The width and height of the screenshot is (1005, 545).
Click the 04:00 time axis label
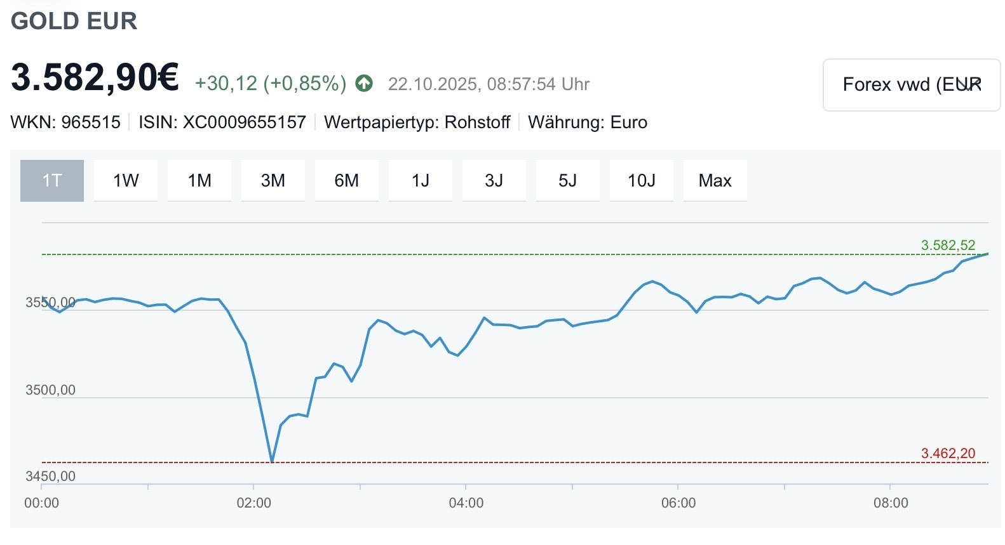point(466,503)
